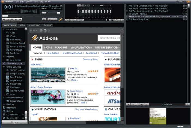Pause the current track
This screenshot has height=128, width=191.
(x=12, y=19)
